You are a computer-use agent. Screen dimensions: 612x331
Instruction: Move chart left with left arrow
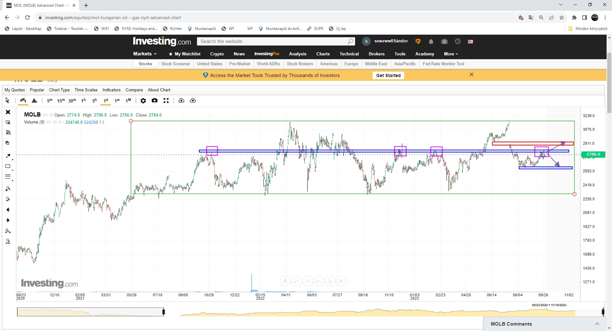8,210
